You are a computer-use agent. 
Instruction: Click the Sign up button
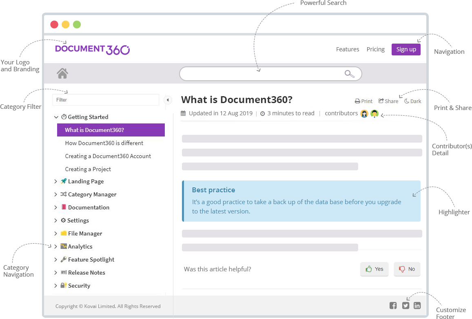pos(406,49)
